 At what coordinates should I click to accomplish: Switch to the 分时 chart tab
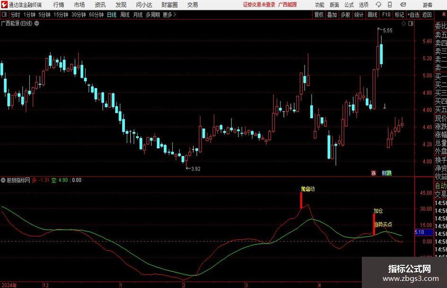click(x=15, y=15)
